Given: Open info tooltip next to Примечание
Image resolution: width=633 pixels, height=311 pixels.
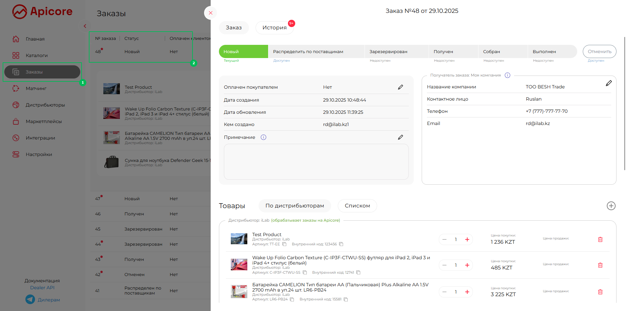Looking at the screenshot, I should 263,137.
